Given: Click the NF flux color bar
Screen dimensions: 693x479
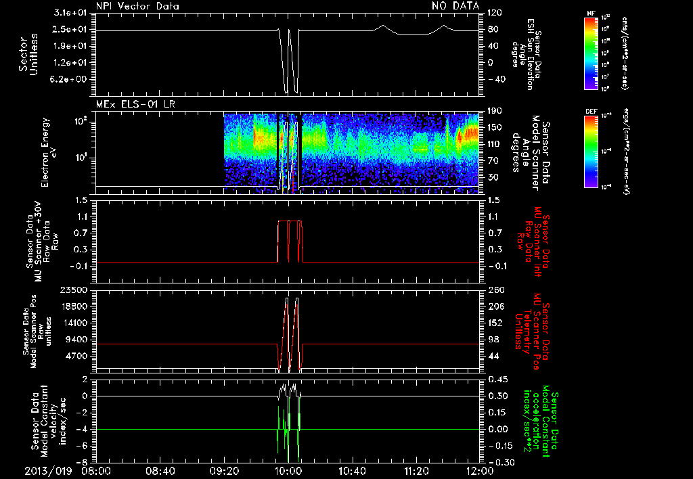Looking at the screenshot, I should point(591,53).
